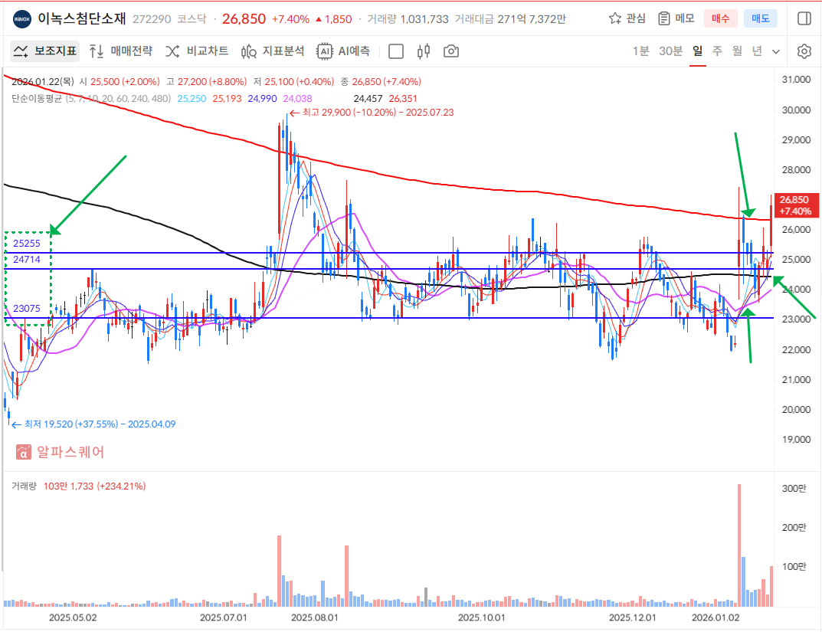The height and width of the screenshot is (632, 822).
Task: Toggle the side panel layout icon
Action: tap(804, 18)
